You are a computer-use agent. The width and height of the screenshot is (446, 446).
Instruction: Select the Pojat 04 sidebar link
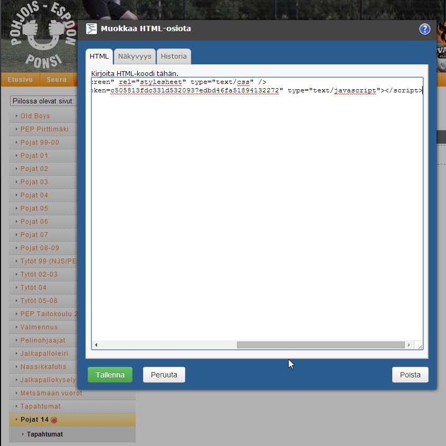click(34, 195)
